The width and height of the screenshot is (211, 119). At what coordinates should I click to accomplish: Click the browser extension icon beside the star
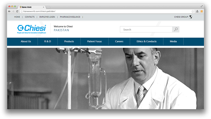click(197, 11)
